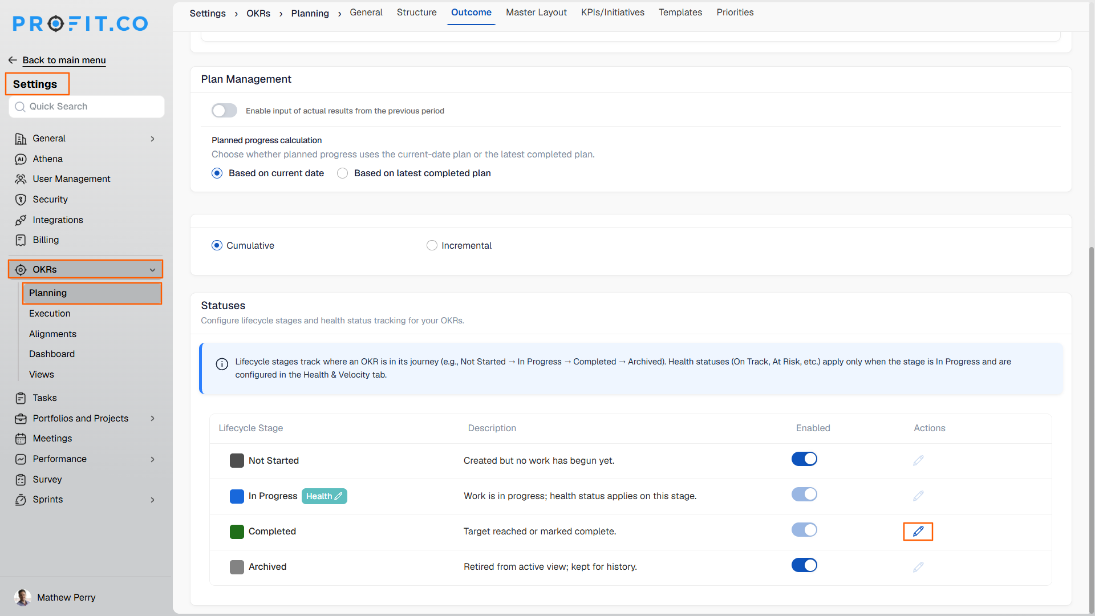Screen dimensions: 1095x616
Task: Open Execution under OKRs
Action: pyautogui.click(x=50, y=314)
